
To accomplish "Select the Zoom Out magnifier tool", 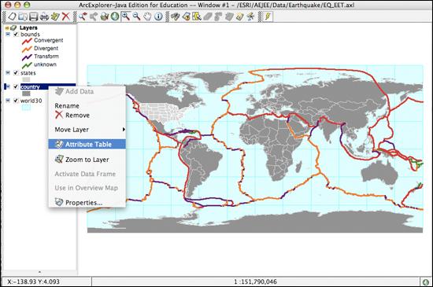I will (136, 17).
